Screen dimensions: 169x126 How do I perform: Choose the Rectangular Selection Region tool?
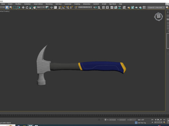(15, 7)
